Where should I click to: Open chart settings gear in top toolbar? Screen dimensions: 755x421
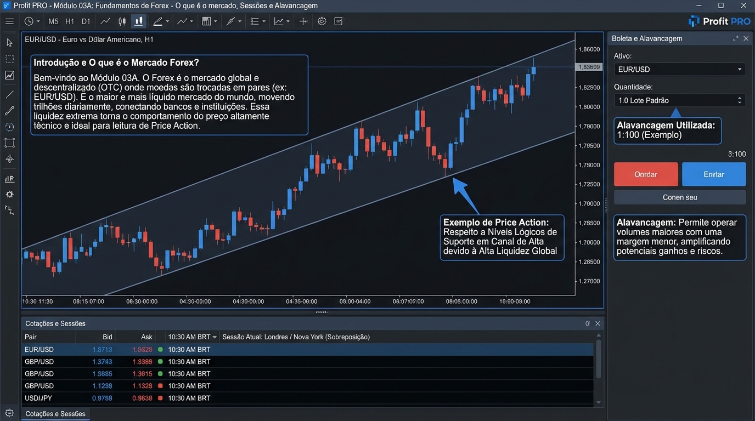(322, 21)
